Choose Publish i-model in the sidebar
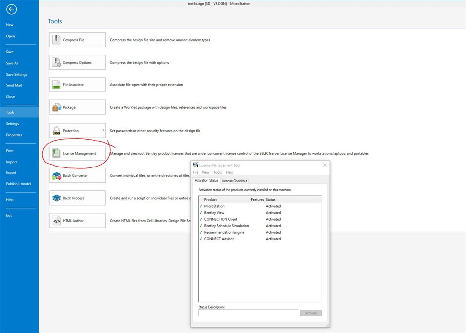466x333 pixels. (18, 184)
